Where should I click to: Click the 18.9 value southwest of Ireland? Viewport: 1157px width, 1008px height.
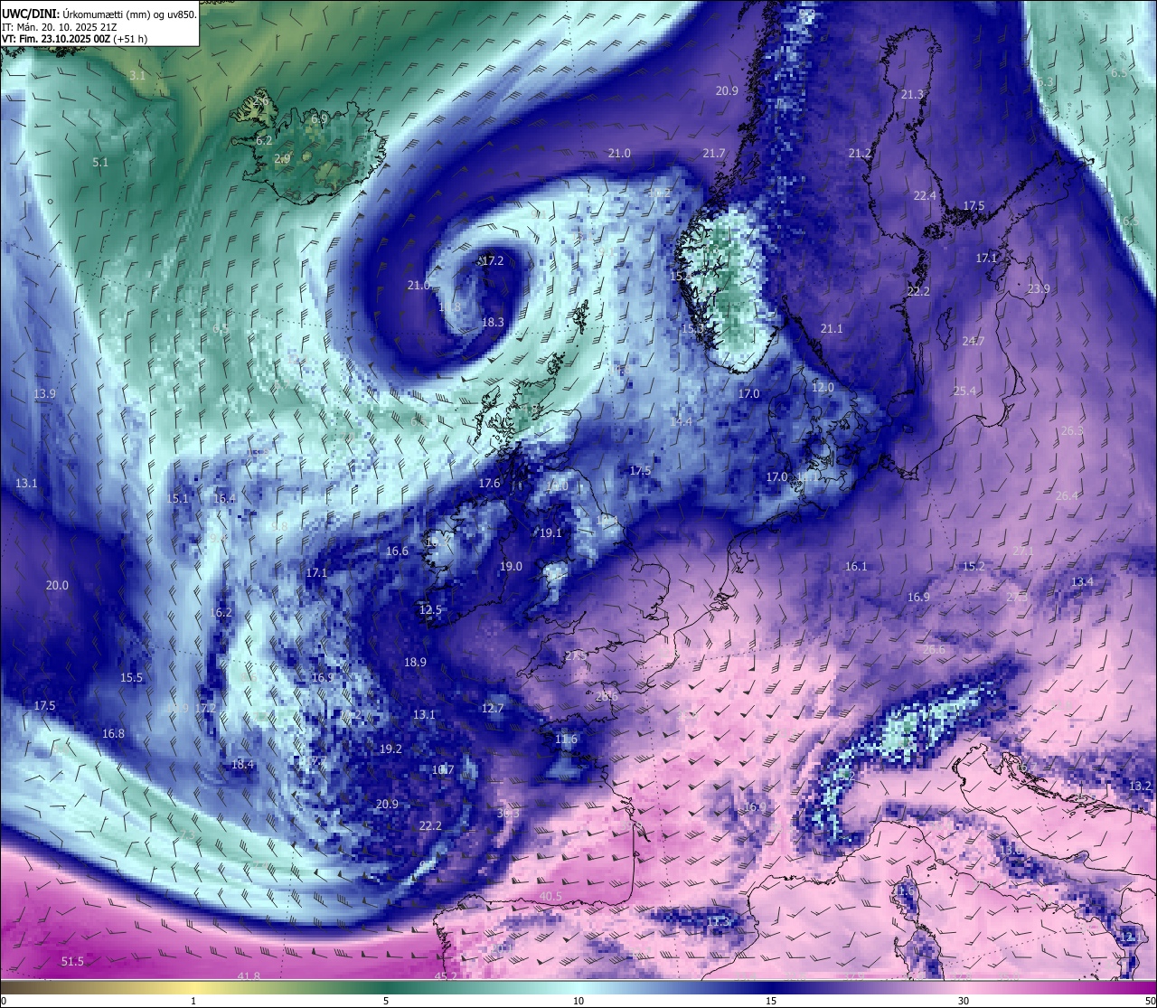click(x=415, y=662)
